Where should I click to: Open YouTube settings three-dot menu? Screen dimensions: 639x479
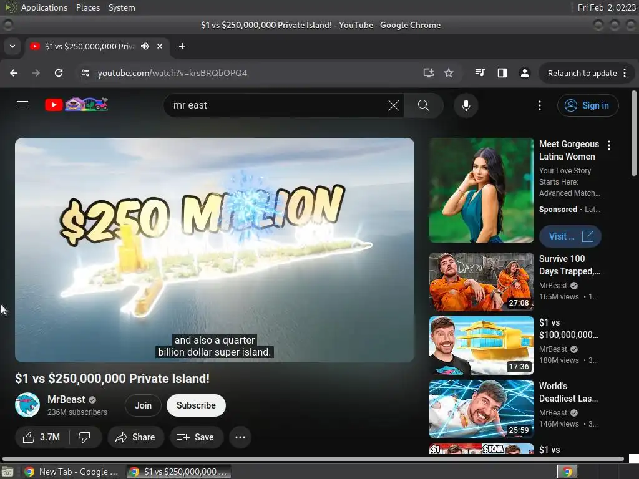pos(540,105)
